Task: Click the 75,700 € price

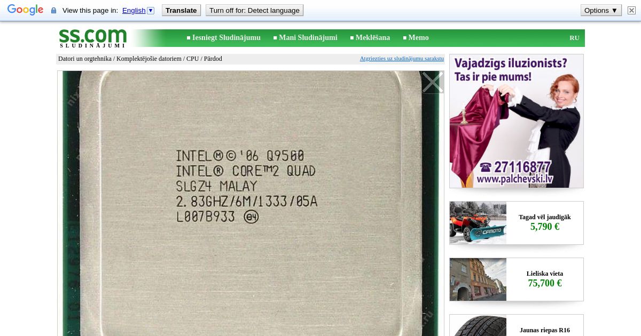Action: [x=545, y=283]
